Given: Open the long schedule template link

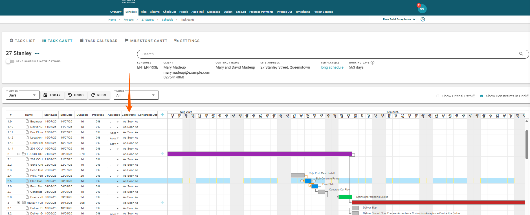Looking at the screenshot, I should pos(332,67).
